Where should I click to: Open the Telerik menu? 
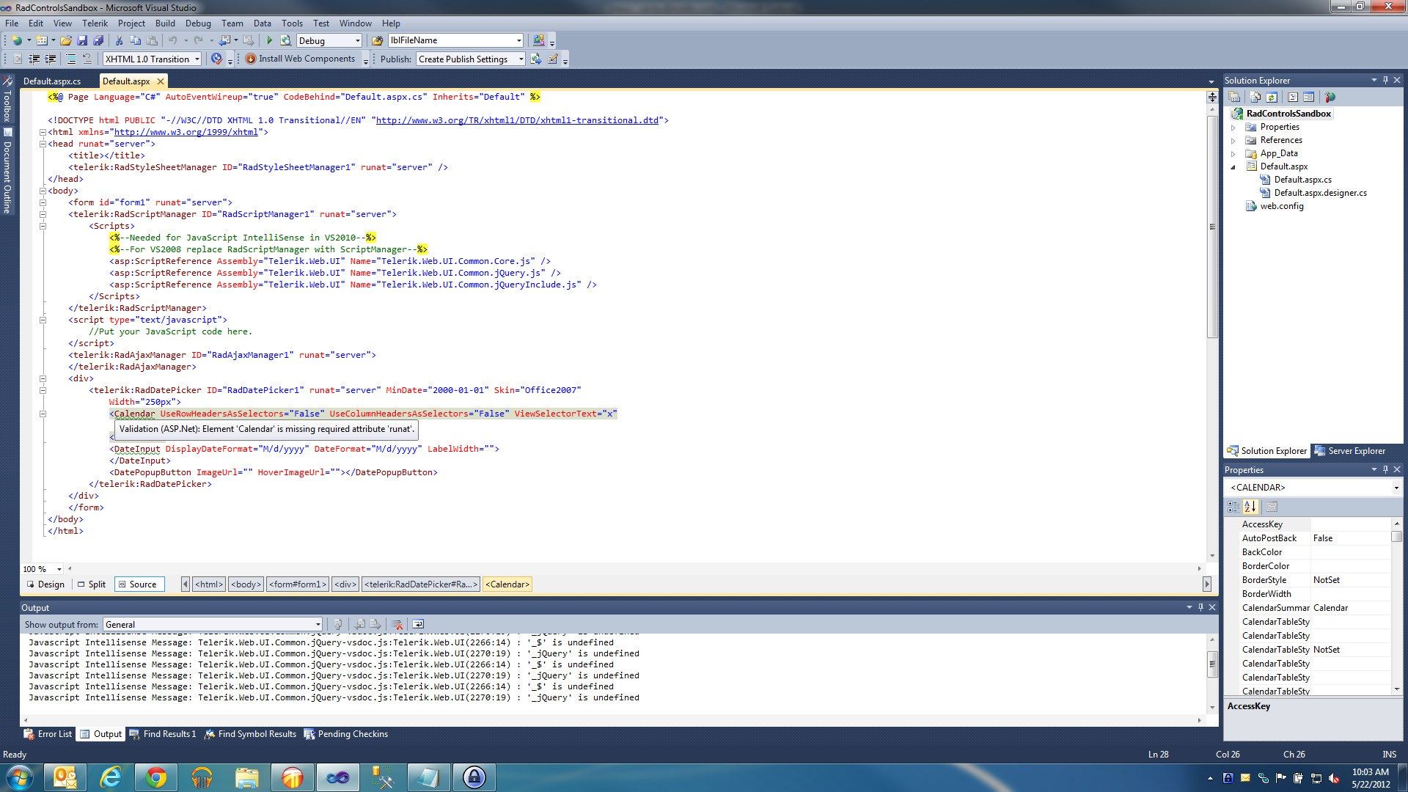[x=95, y=23]
